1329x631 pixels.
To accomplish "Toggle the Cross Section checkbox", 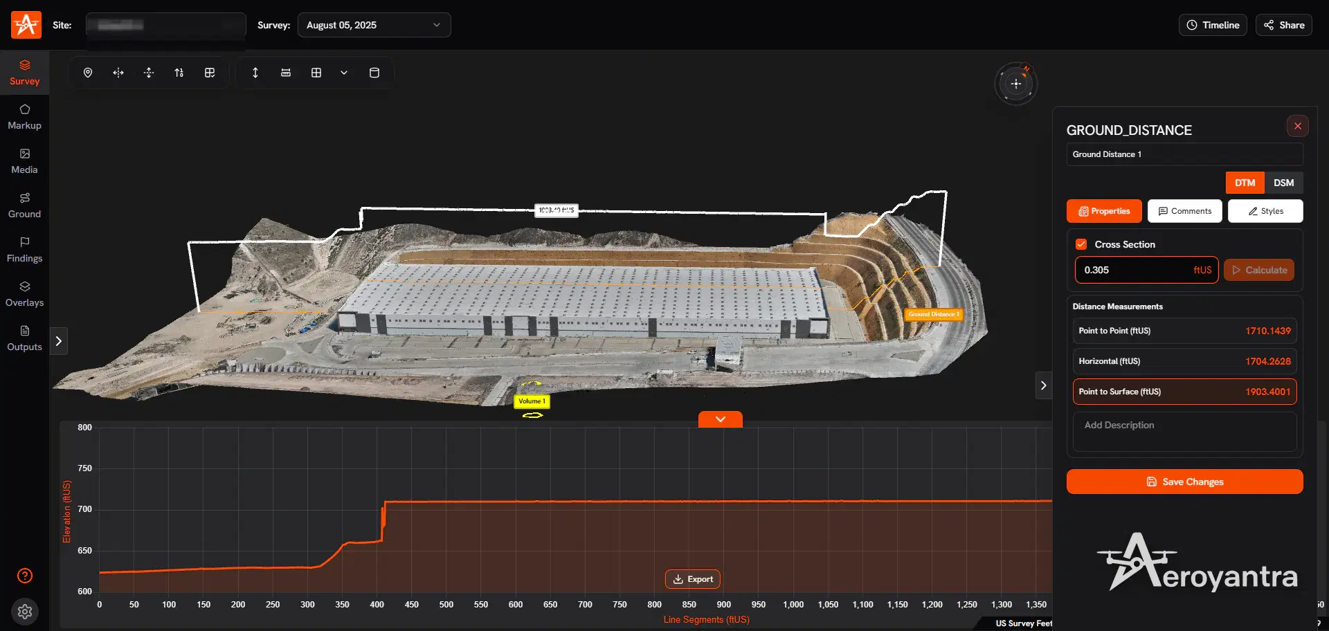I will click(x=1081, y=244).
